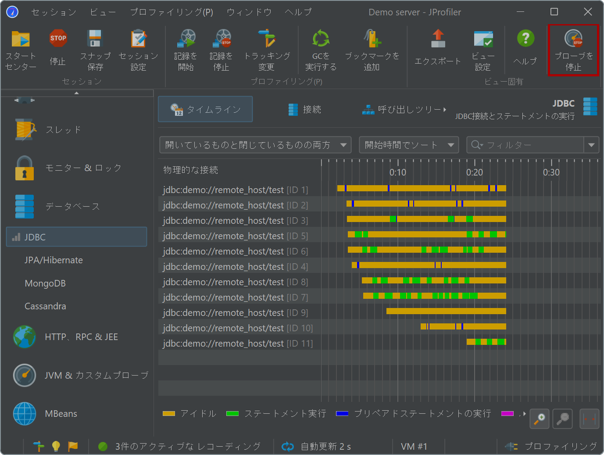Open the スタートセンター toolbar icon
Viewport: 604px width, 455px height.
point(21,39)
